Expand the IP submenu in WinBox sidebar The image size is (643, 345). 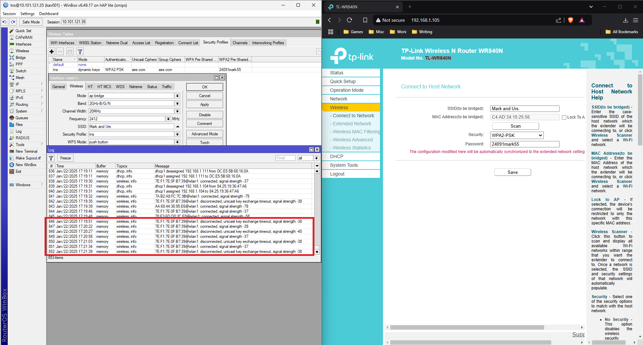[42, 84]
